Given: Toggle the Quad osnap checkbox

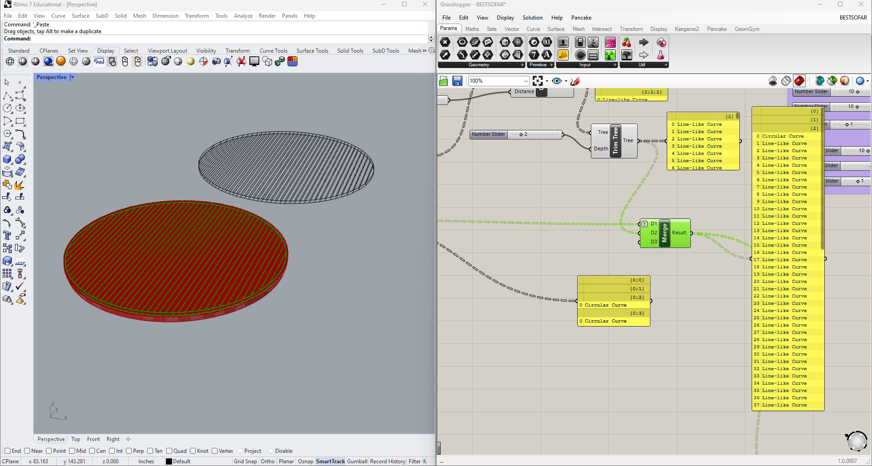Looking at the screenshot, I should point(169,451).
